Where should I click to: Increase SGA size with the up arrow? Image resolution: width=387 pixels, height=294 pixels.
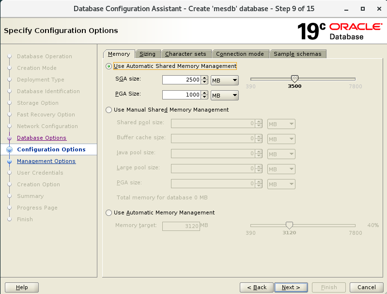click(x=204, y=78)
